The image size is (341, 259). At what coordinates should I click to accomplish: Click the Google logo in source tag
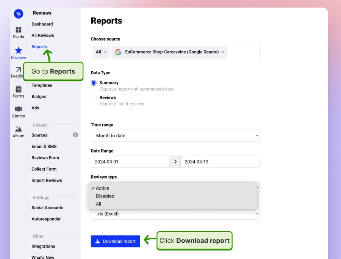tap(118, 52)
